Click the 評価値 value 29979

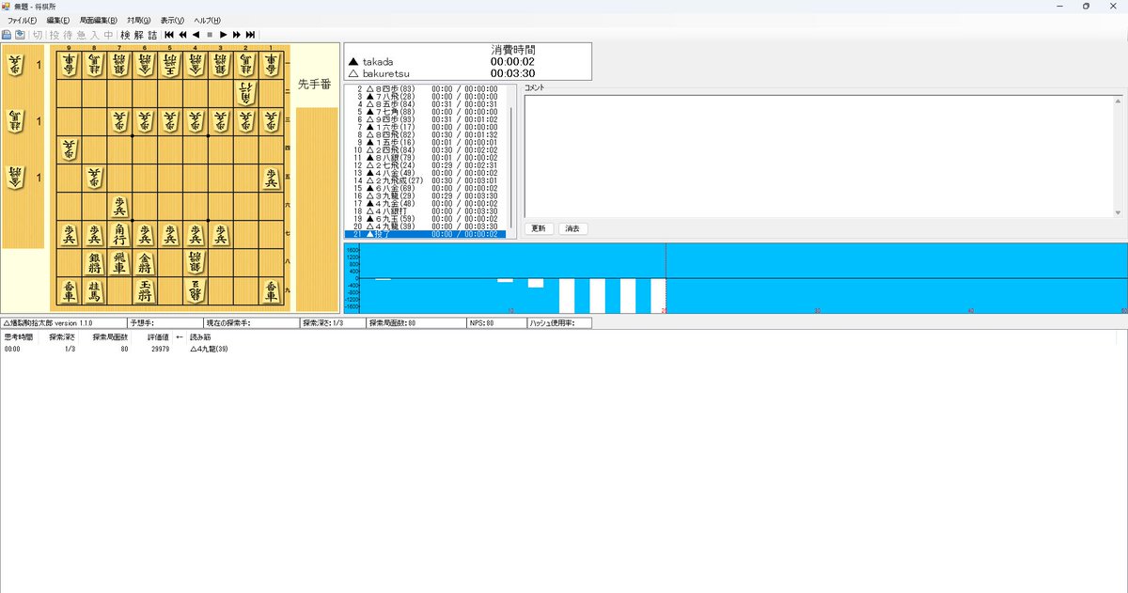tap(159, 349)
